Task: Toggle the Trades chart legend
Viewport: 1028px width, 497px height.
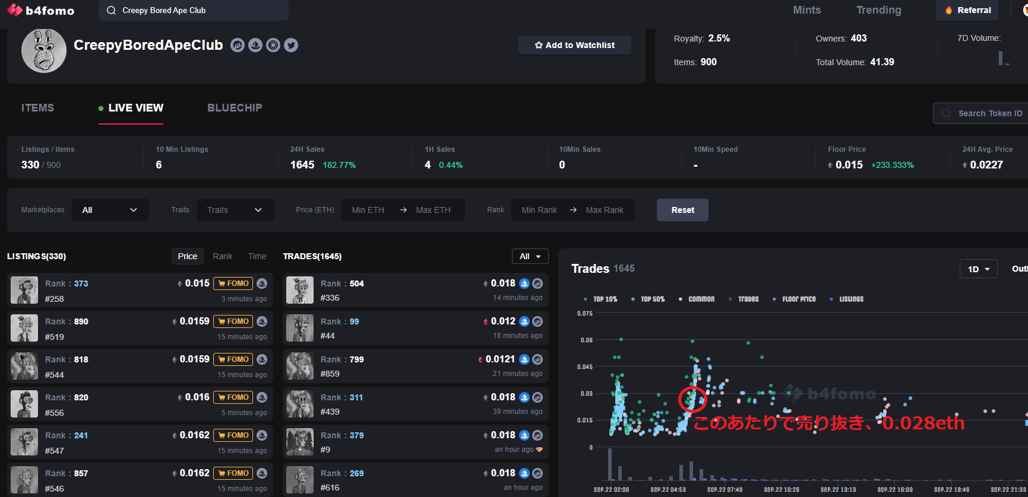Action: click(x=744, y=299)
